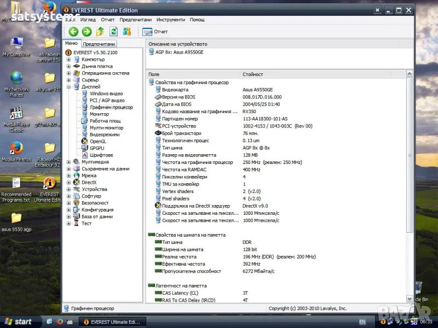Select the GPGPU entry in the tree
Viewport: 438px width, 328px height.
pyautogui.click(x=96, y=148)
